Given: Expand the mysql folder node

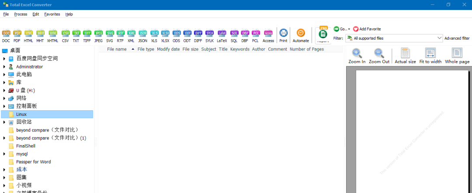Looking at the screenshot, I should click(4, 154).
